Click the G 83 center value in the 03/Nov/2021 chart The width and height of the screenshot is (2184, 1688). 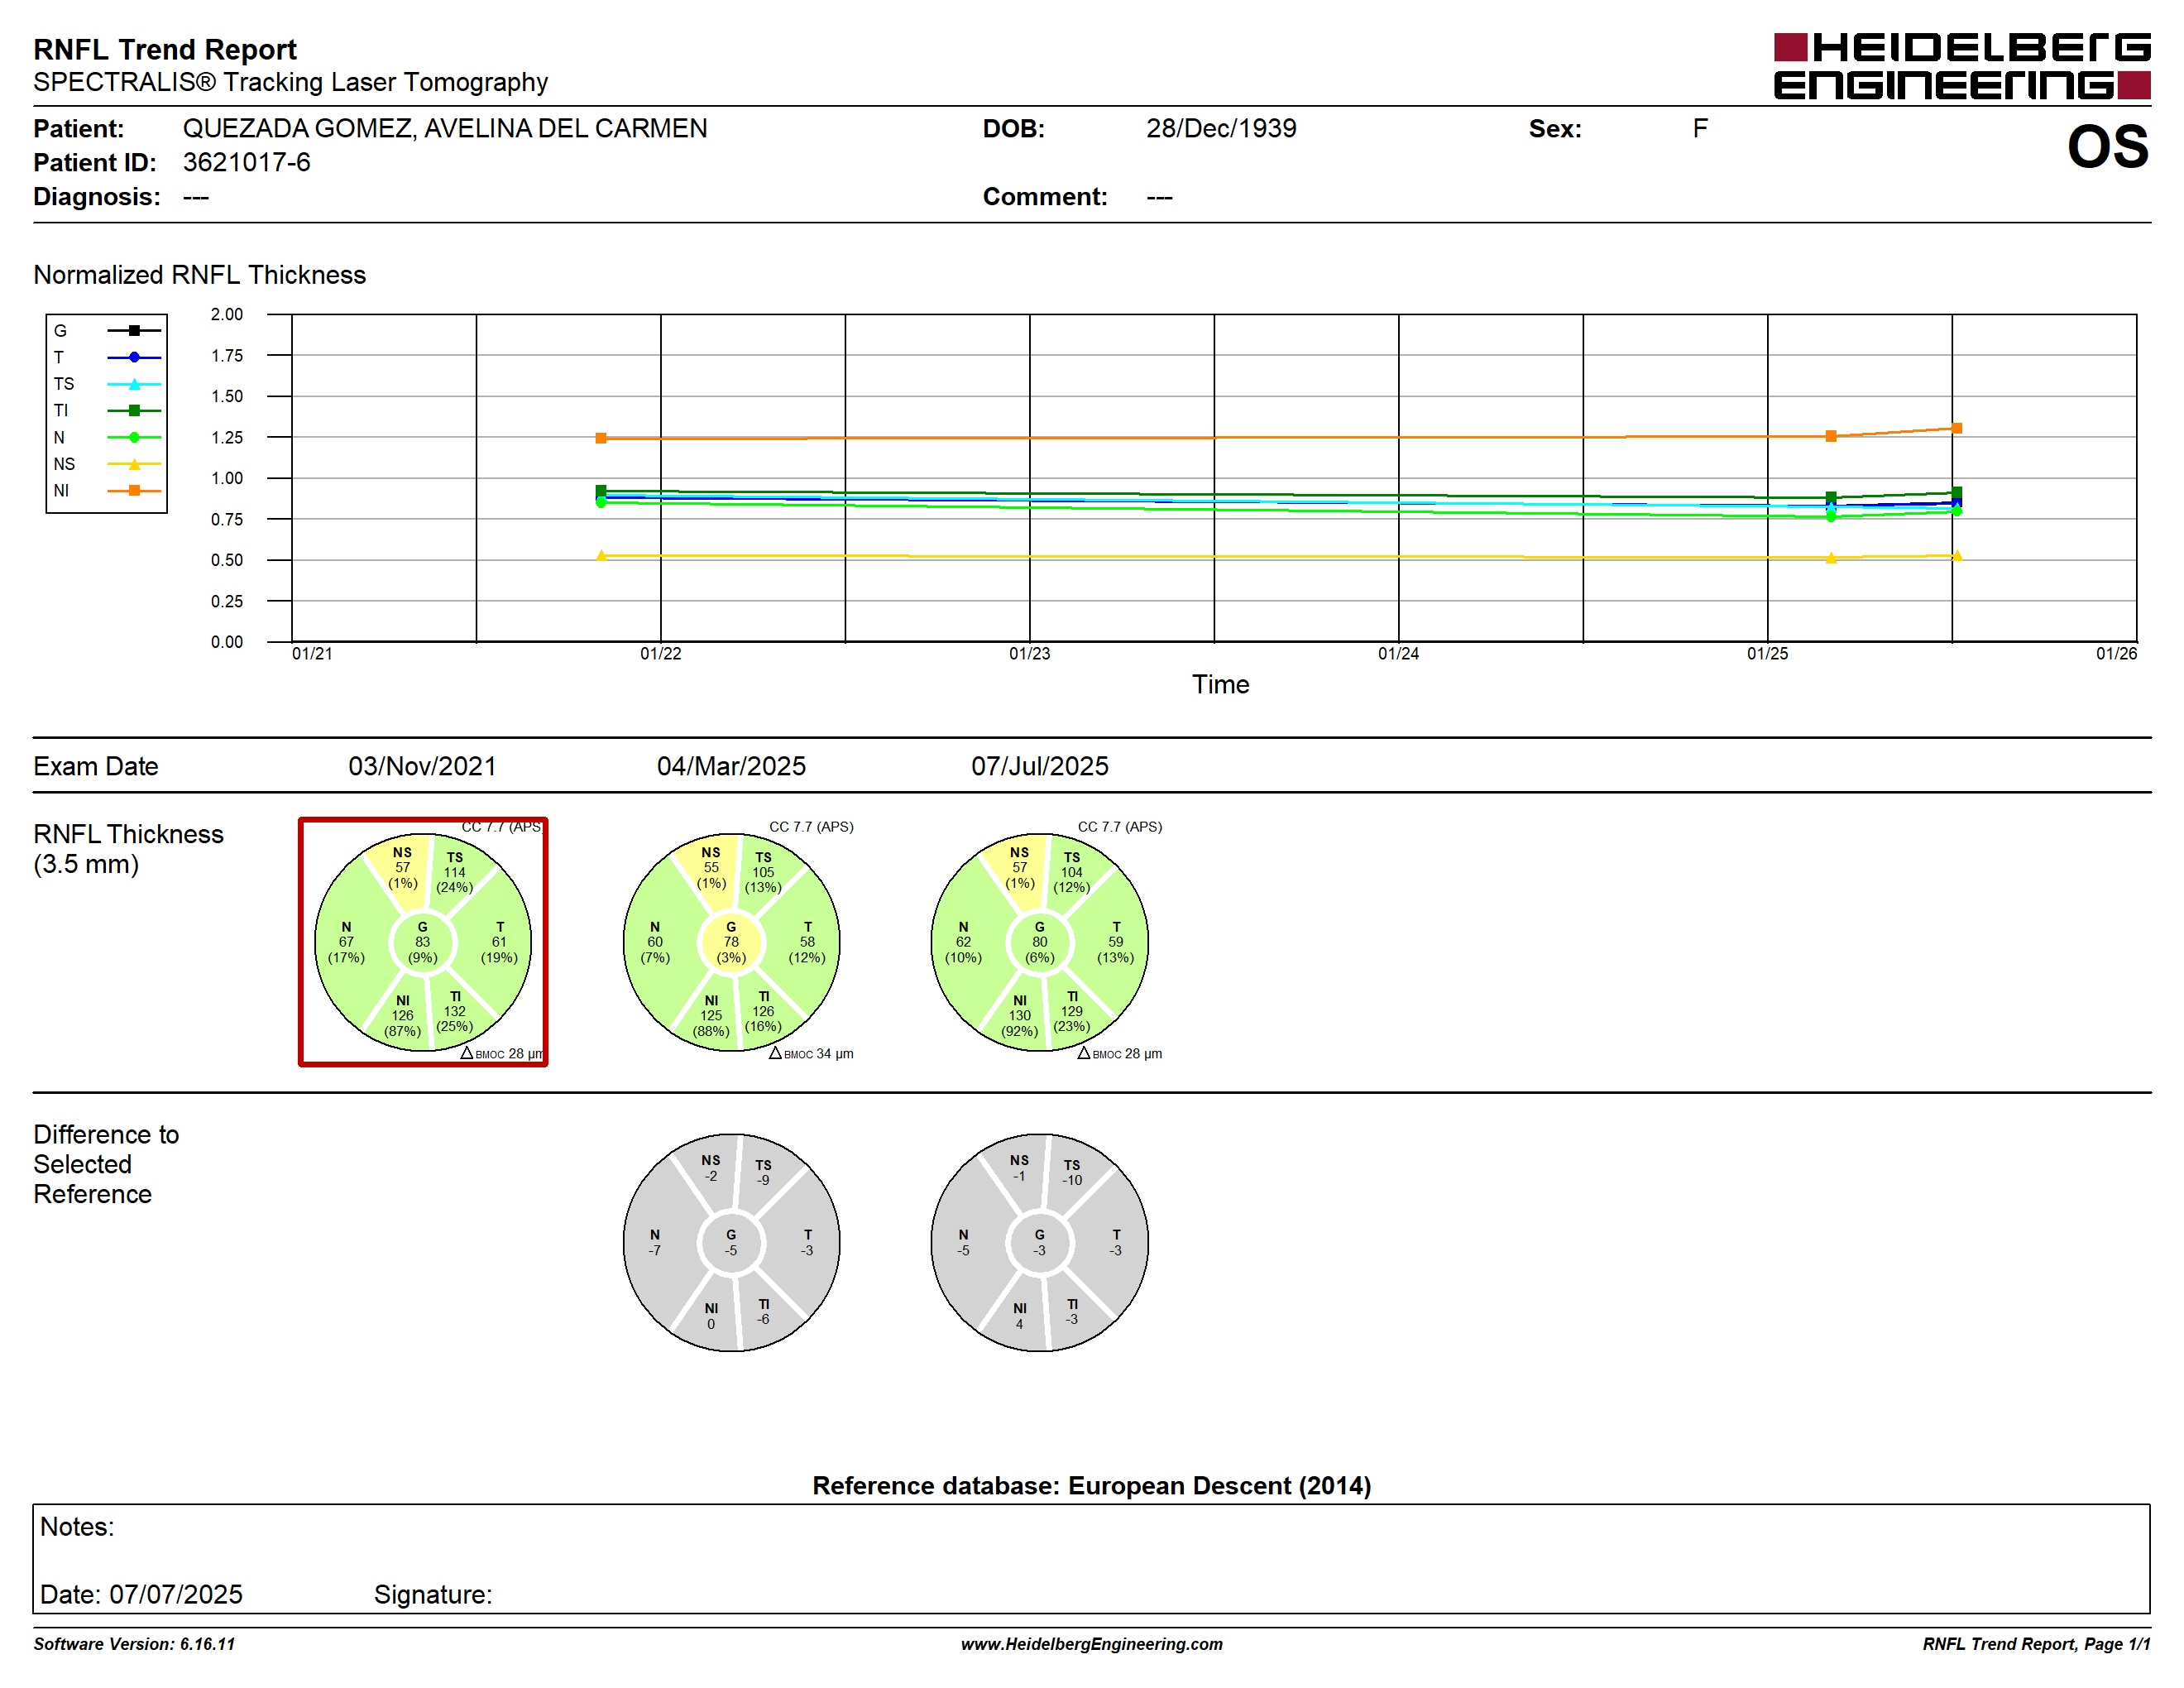click(x=423, y=942)
